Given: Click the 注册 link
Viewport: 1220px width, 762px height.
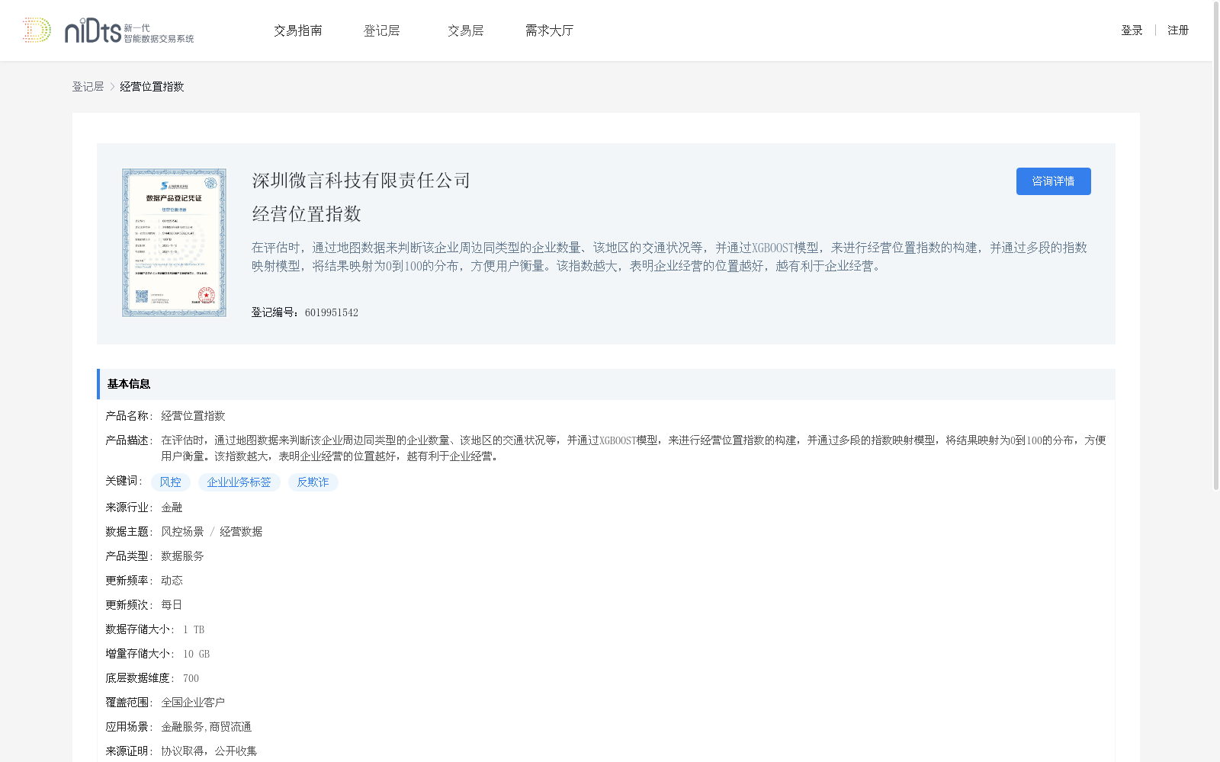Looking at the screenshot, I should pos(1178,30).
